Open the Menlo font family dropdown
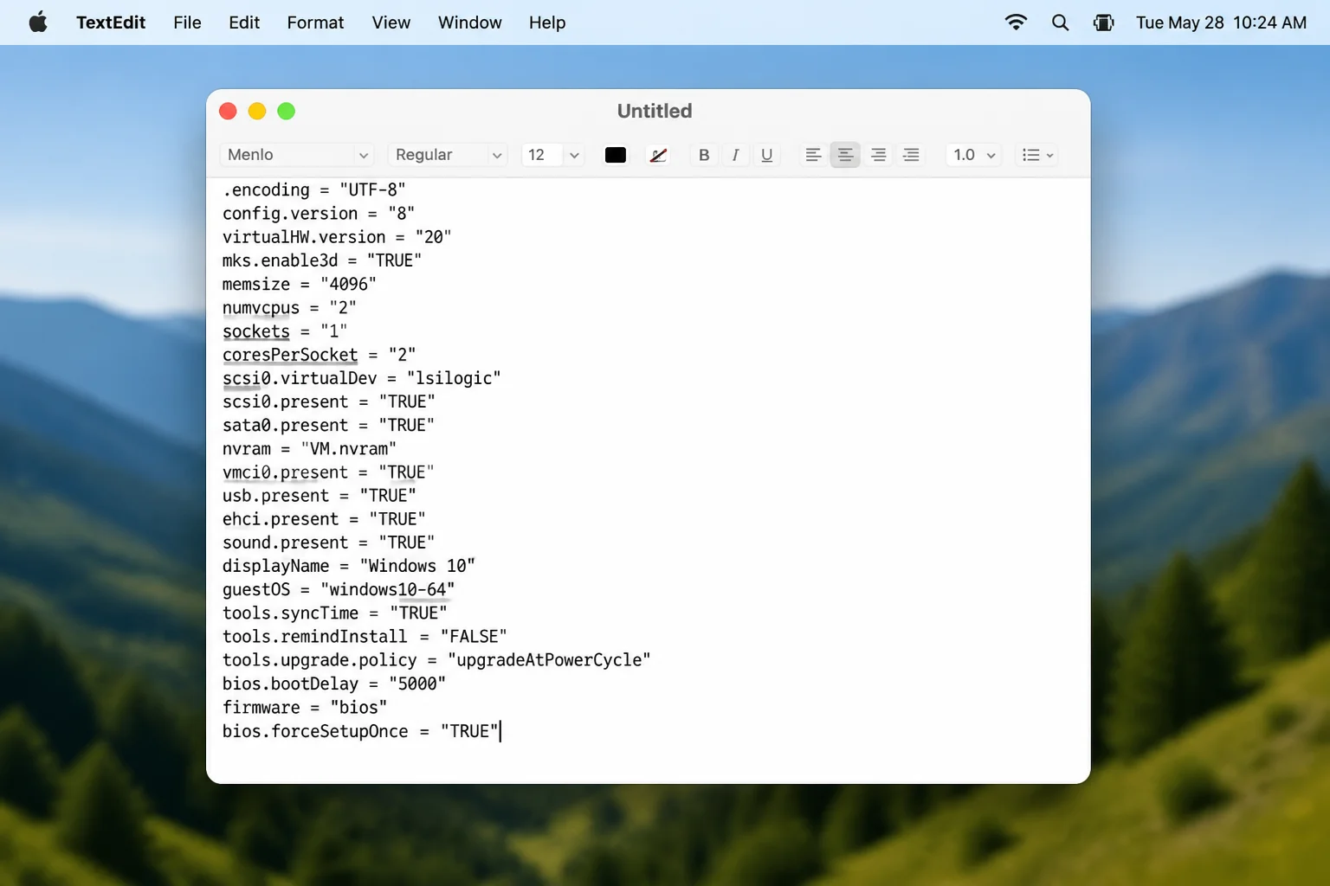Screen dimensions: 1330x886 pos(297,155)
